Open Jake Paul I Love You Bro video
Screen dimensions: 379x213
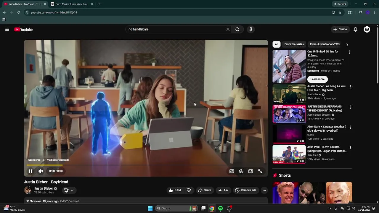(x=289, y=154)
